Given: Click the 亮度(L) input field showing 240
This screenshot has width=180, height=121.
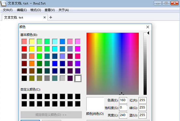Looking at the screenshot, I should pos(123,115).
